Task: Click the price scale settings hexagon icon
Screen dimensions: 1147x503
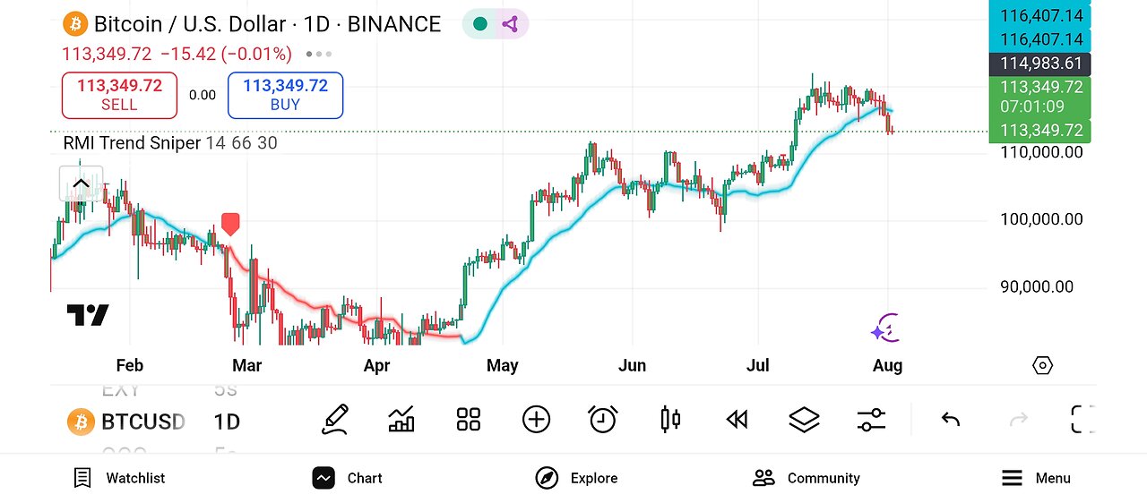Action: click(x=1042, y=365)
